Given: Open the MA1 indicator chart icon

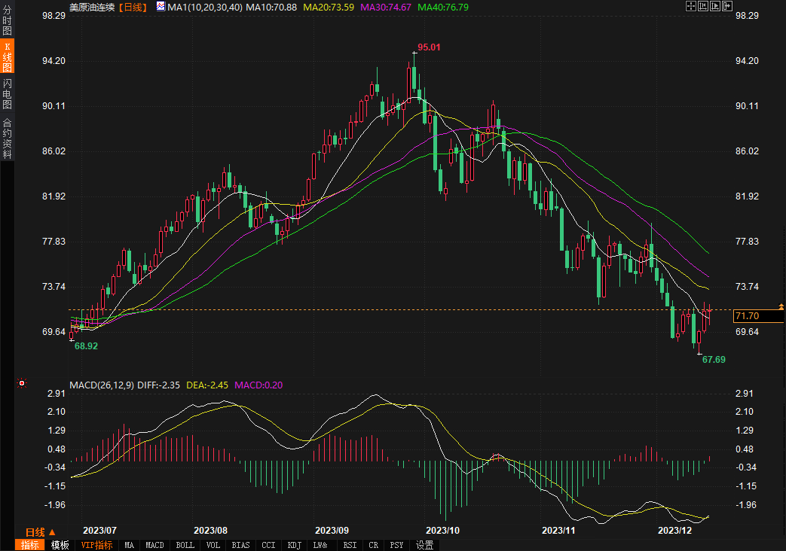Looking at the screenshot, I should [x=161, y=6].
